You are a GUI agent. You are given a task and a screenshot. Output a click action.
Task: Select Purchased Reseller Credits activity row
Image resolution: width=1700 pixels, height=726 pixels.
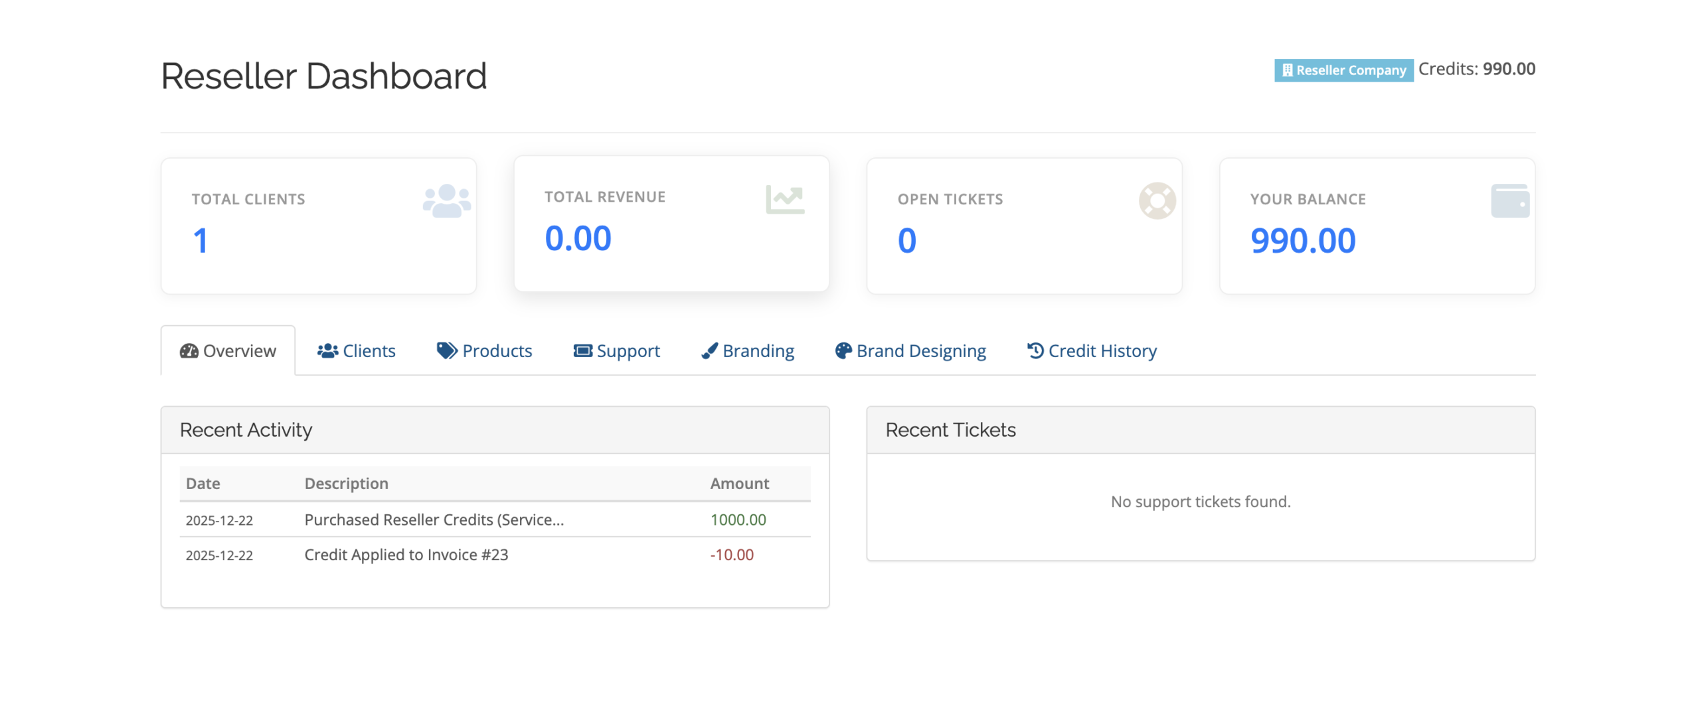click(434, 520)
